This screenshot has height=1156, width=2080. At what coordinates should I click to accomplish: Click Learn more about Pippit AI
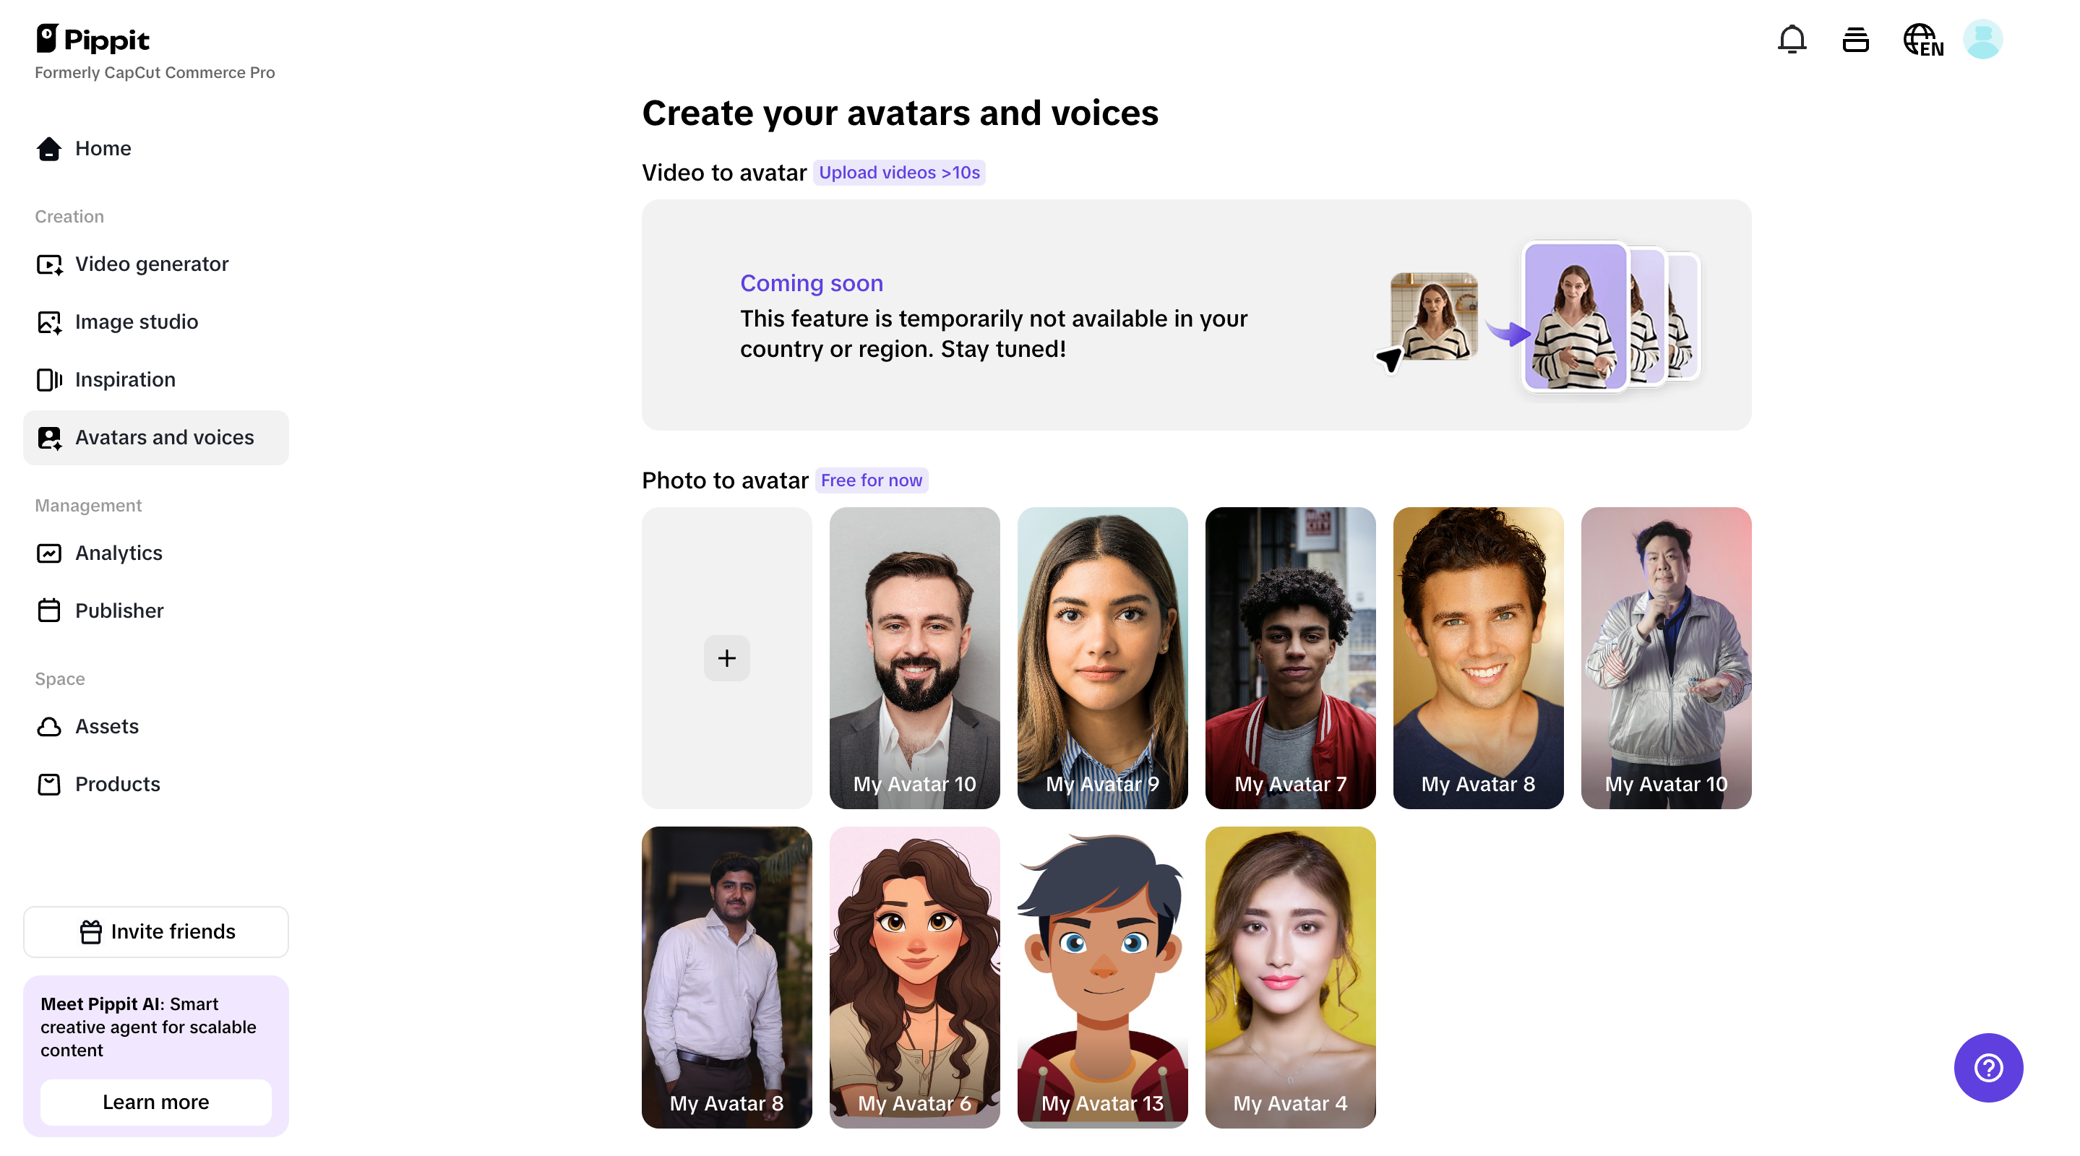(156, 1102)
